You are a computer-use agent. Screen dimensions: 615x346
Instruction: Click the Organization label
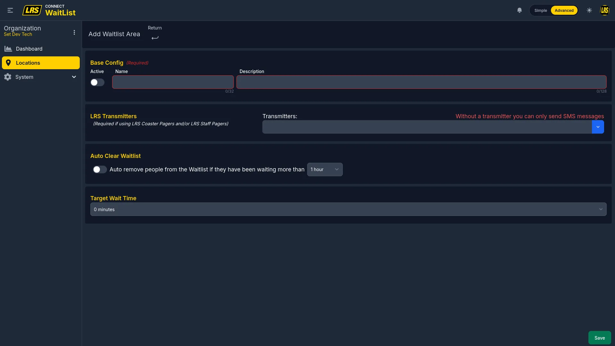22,28
